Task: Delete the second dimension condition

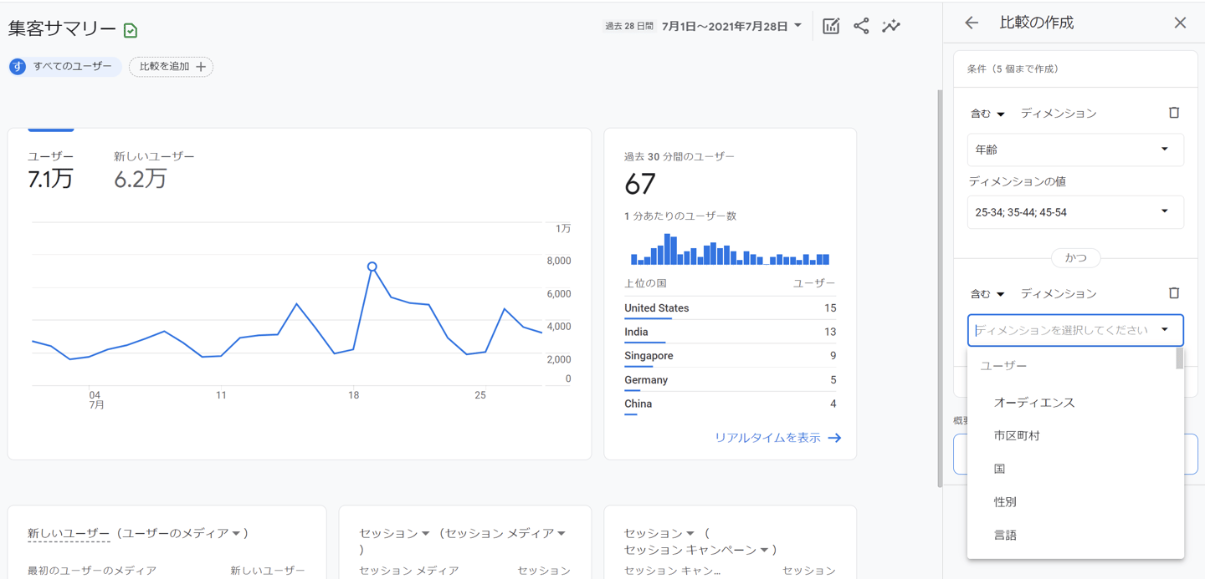Action: [x=1173, y=293]
